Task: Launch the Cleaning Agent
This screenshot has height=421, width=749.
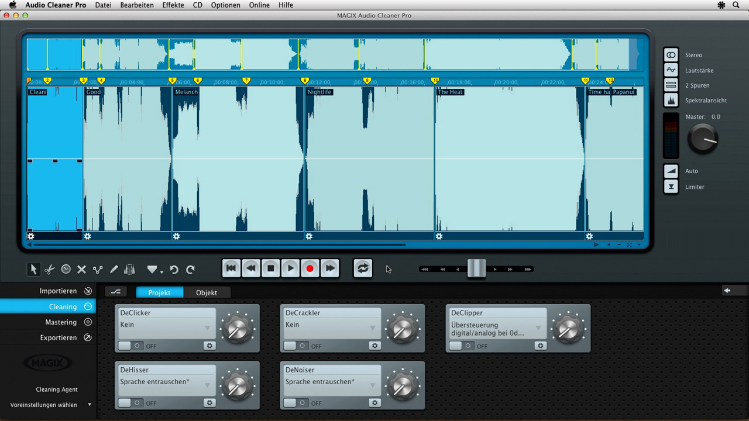Action: point(56,389)
